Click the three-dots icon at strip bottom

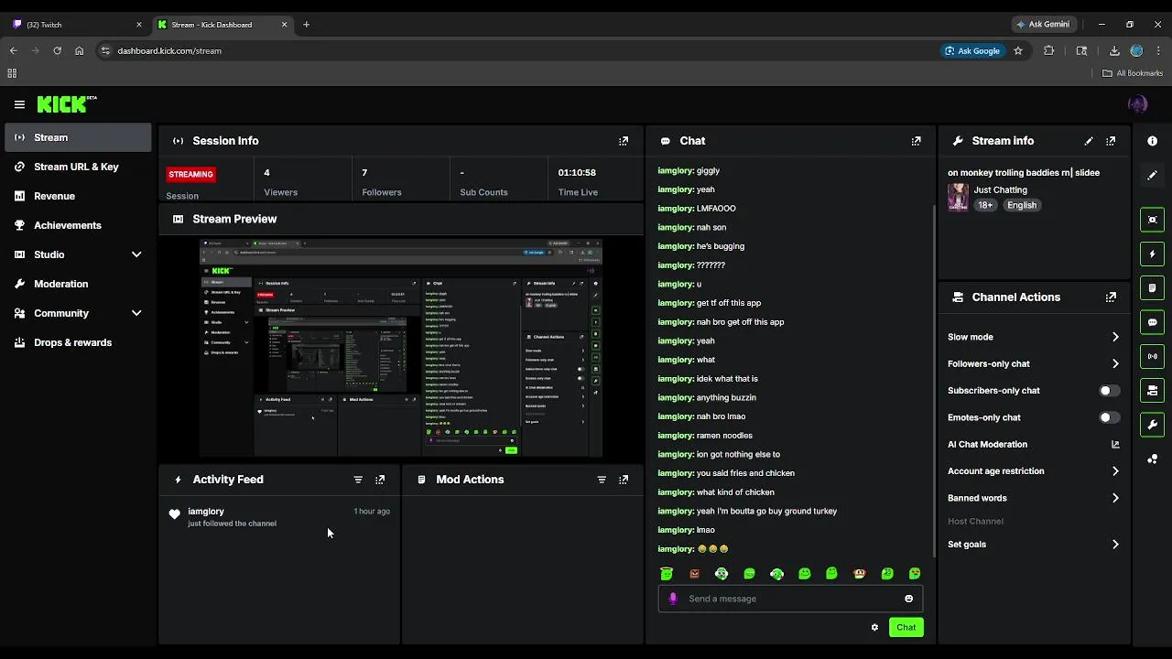(1152, 459)
